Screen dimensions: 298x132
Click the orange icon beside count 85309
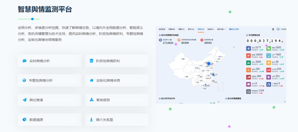point(179,40)
